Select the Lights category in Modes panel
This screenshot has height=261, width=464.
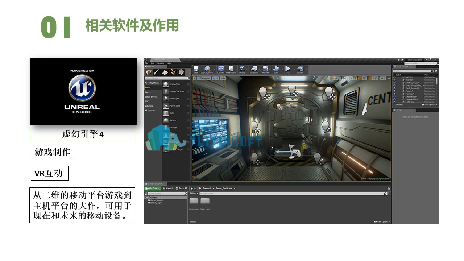pyautogui.click(x=148, y=92)
